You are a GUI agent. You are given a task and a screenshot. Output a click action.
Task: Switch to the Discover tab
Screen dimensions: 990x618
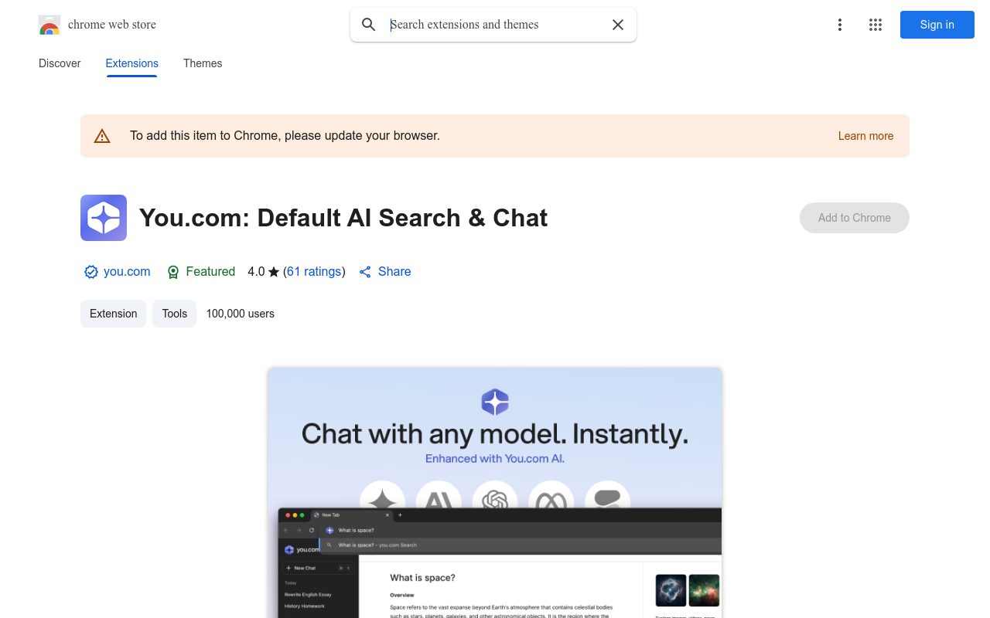point(60,63)
